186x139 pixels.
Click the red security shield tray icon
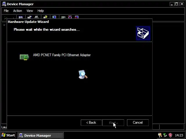[170, 135]
